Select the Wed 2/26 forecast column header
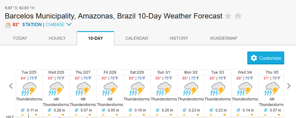 click(x=56, y=72)
